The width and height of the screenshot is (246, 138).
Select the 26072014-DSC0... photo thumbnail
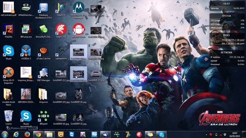click(x=26, y=96)
